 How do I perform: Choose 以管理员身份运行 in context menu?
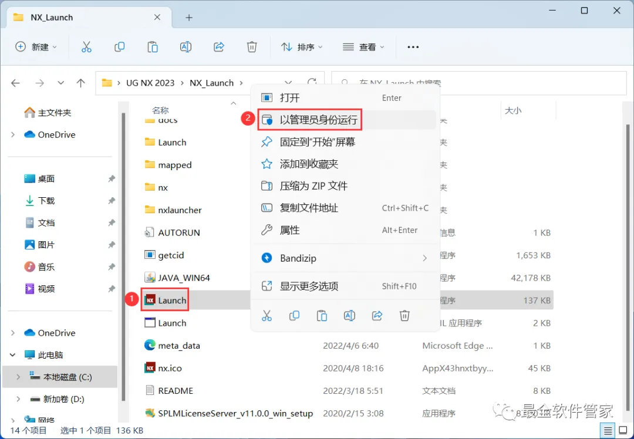pos(345,120)
